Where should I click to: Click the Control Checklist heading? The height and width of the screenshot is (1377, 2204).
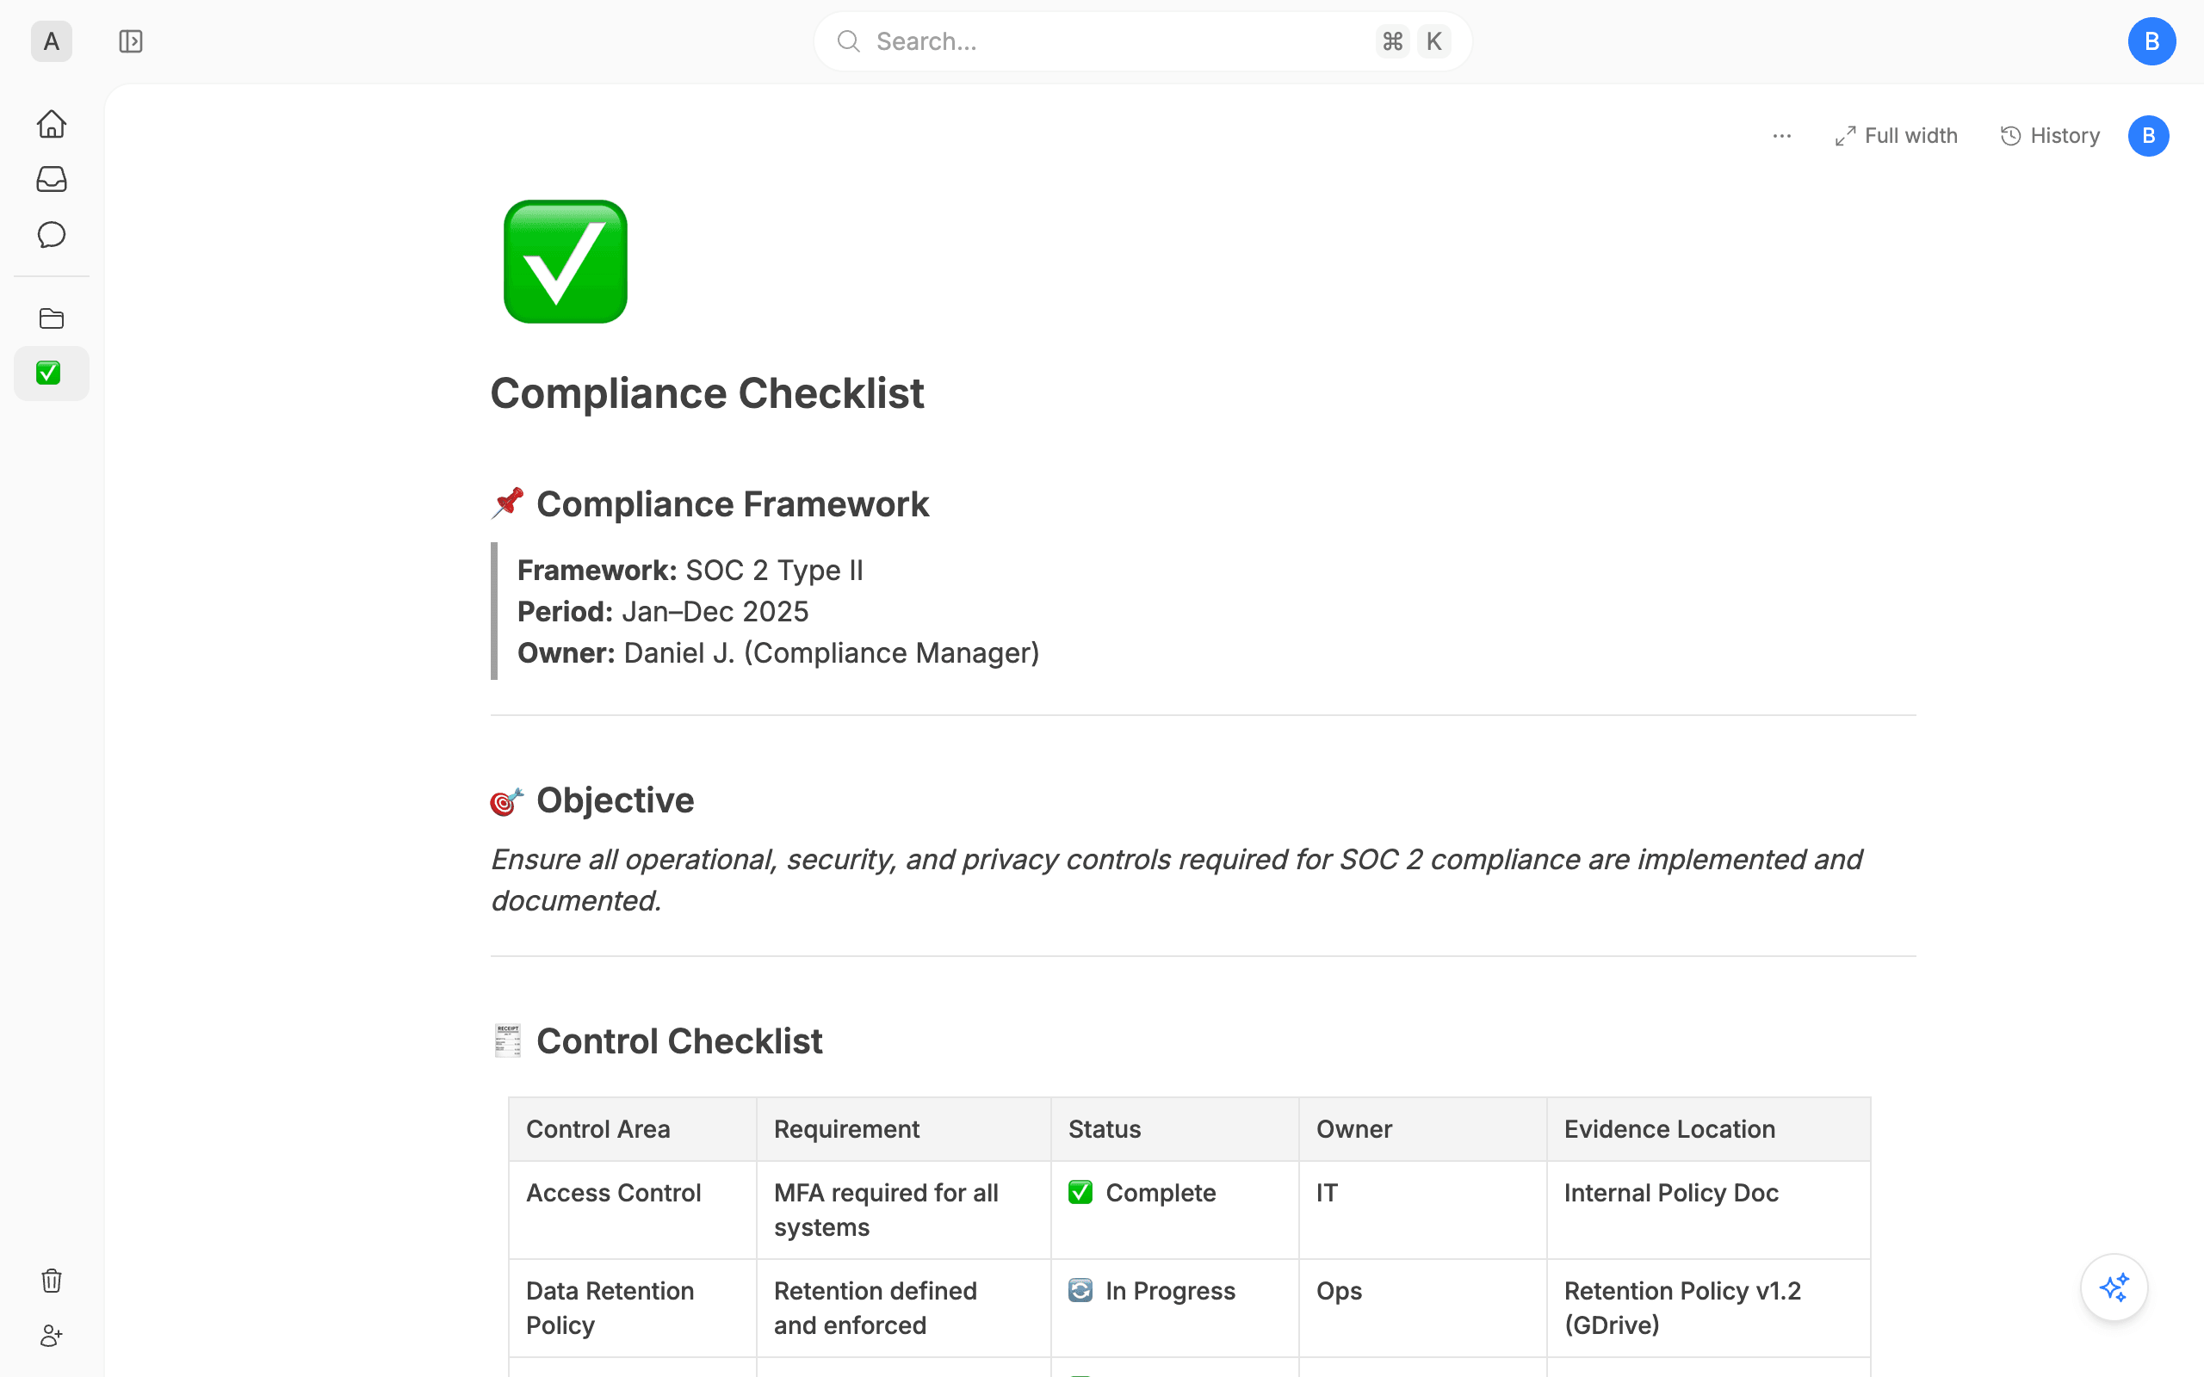[x=679, y=1041]
